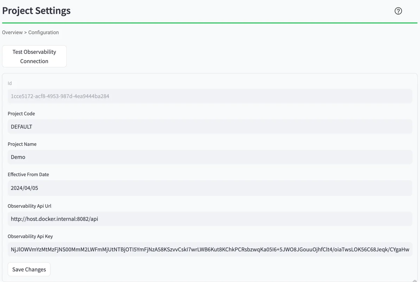Navigate to Overview via the breadcrumb
The height and width of the screenshot is (282, 420).
(x=12, y=32)
